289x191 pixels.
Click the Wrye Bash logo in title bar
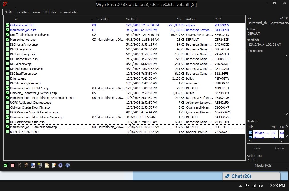click(x=5, y=4)
